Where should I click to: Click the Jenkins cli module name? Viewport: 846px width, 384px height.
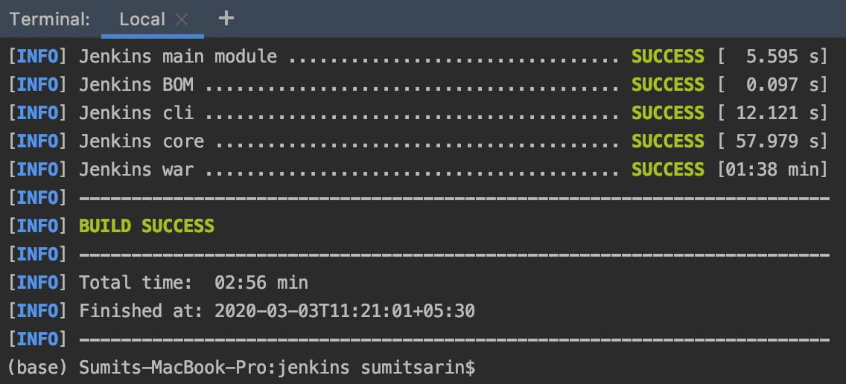tap(136, 113)
